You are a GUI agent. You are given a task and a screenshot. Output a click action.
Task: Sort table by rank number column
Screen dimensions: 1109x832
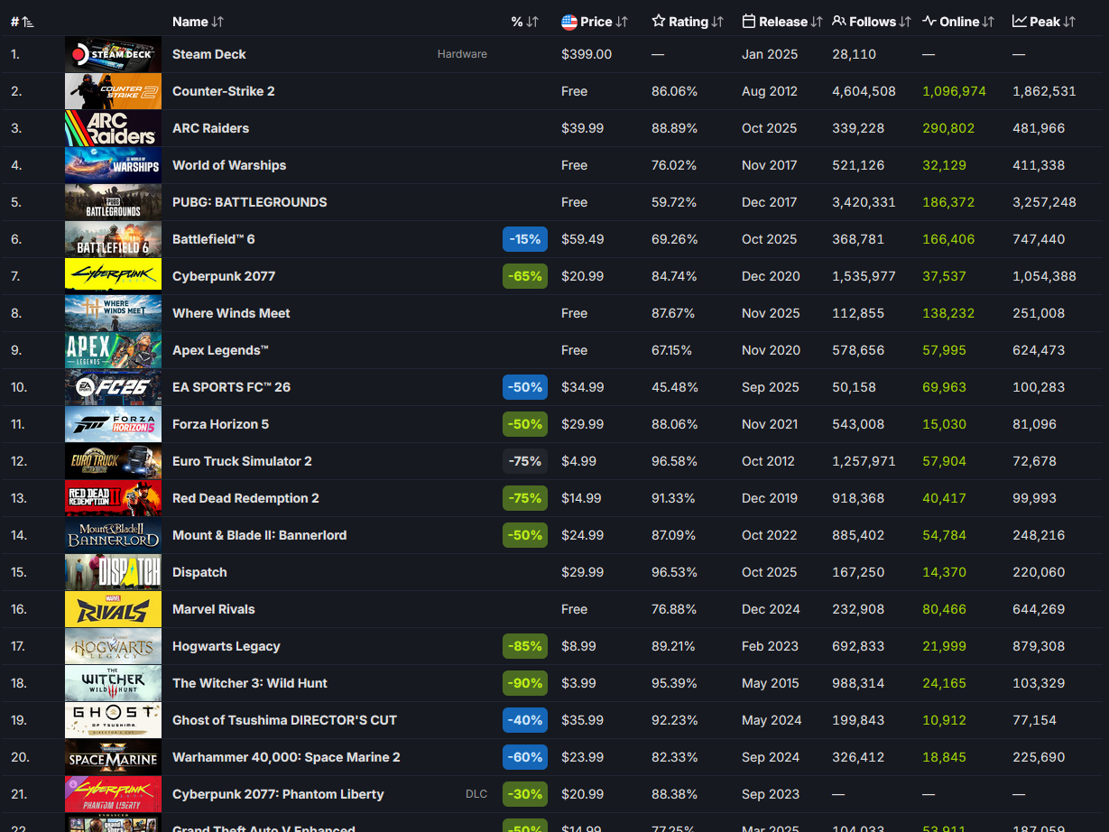click(23, 22)
